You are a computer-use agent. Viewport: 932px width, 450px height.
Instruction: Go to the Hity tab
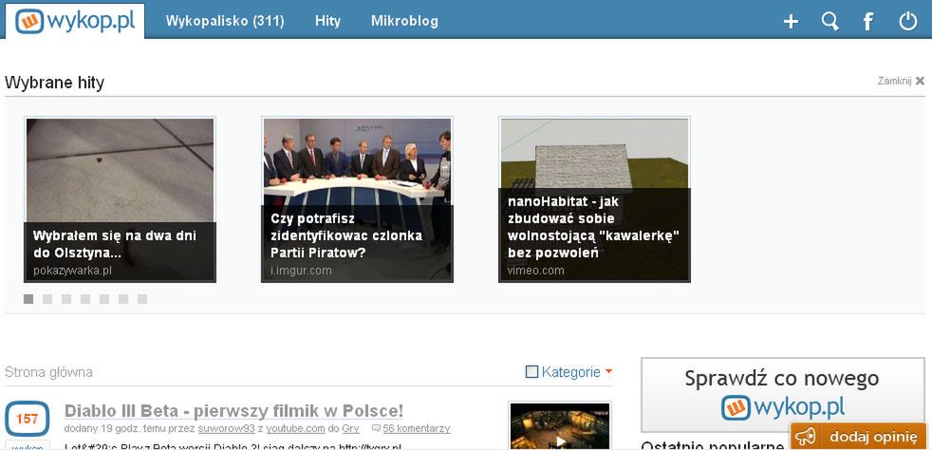click(327, 21)
